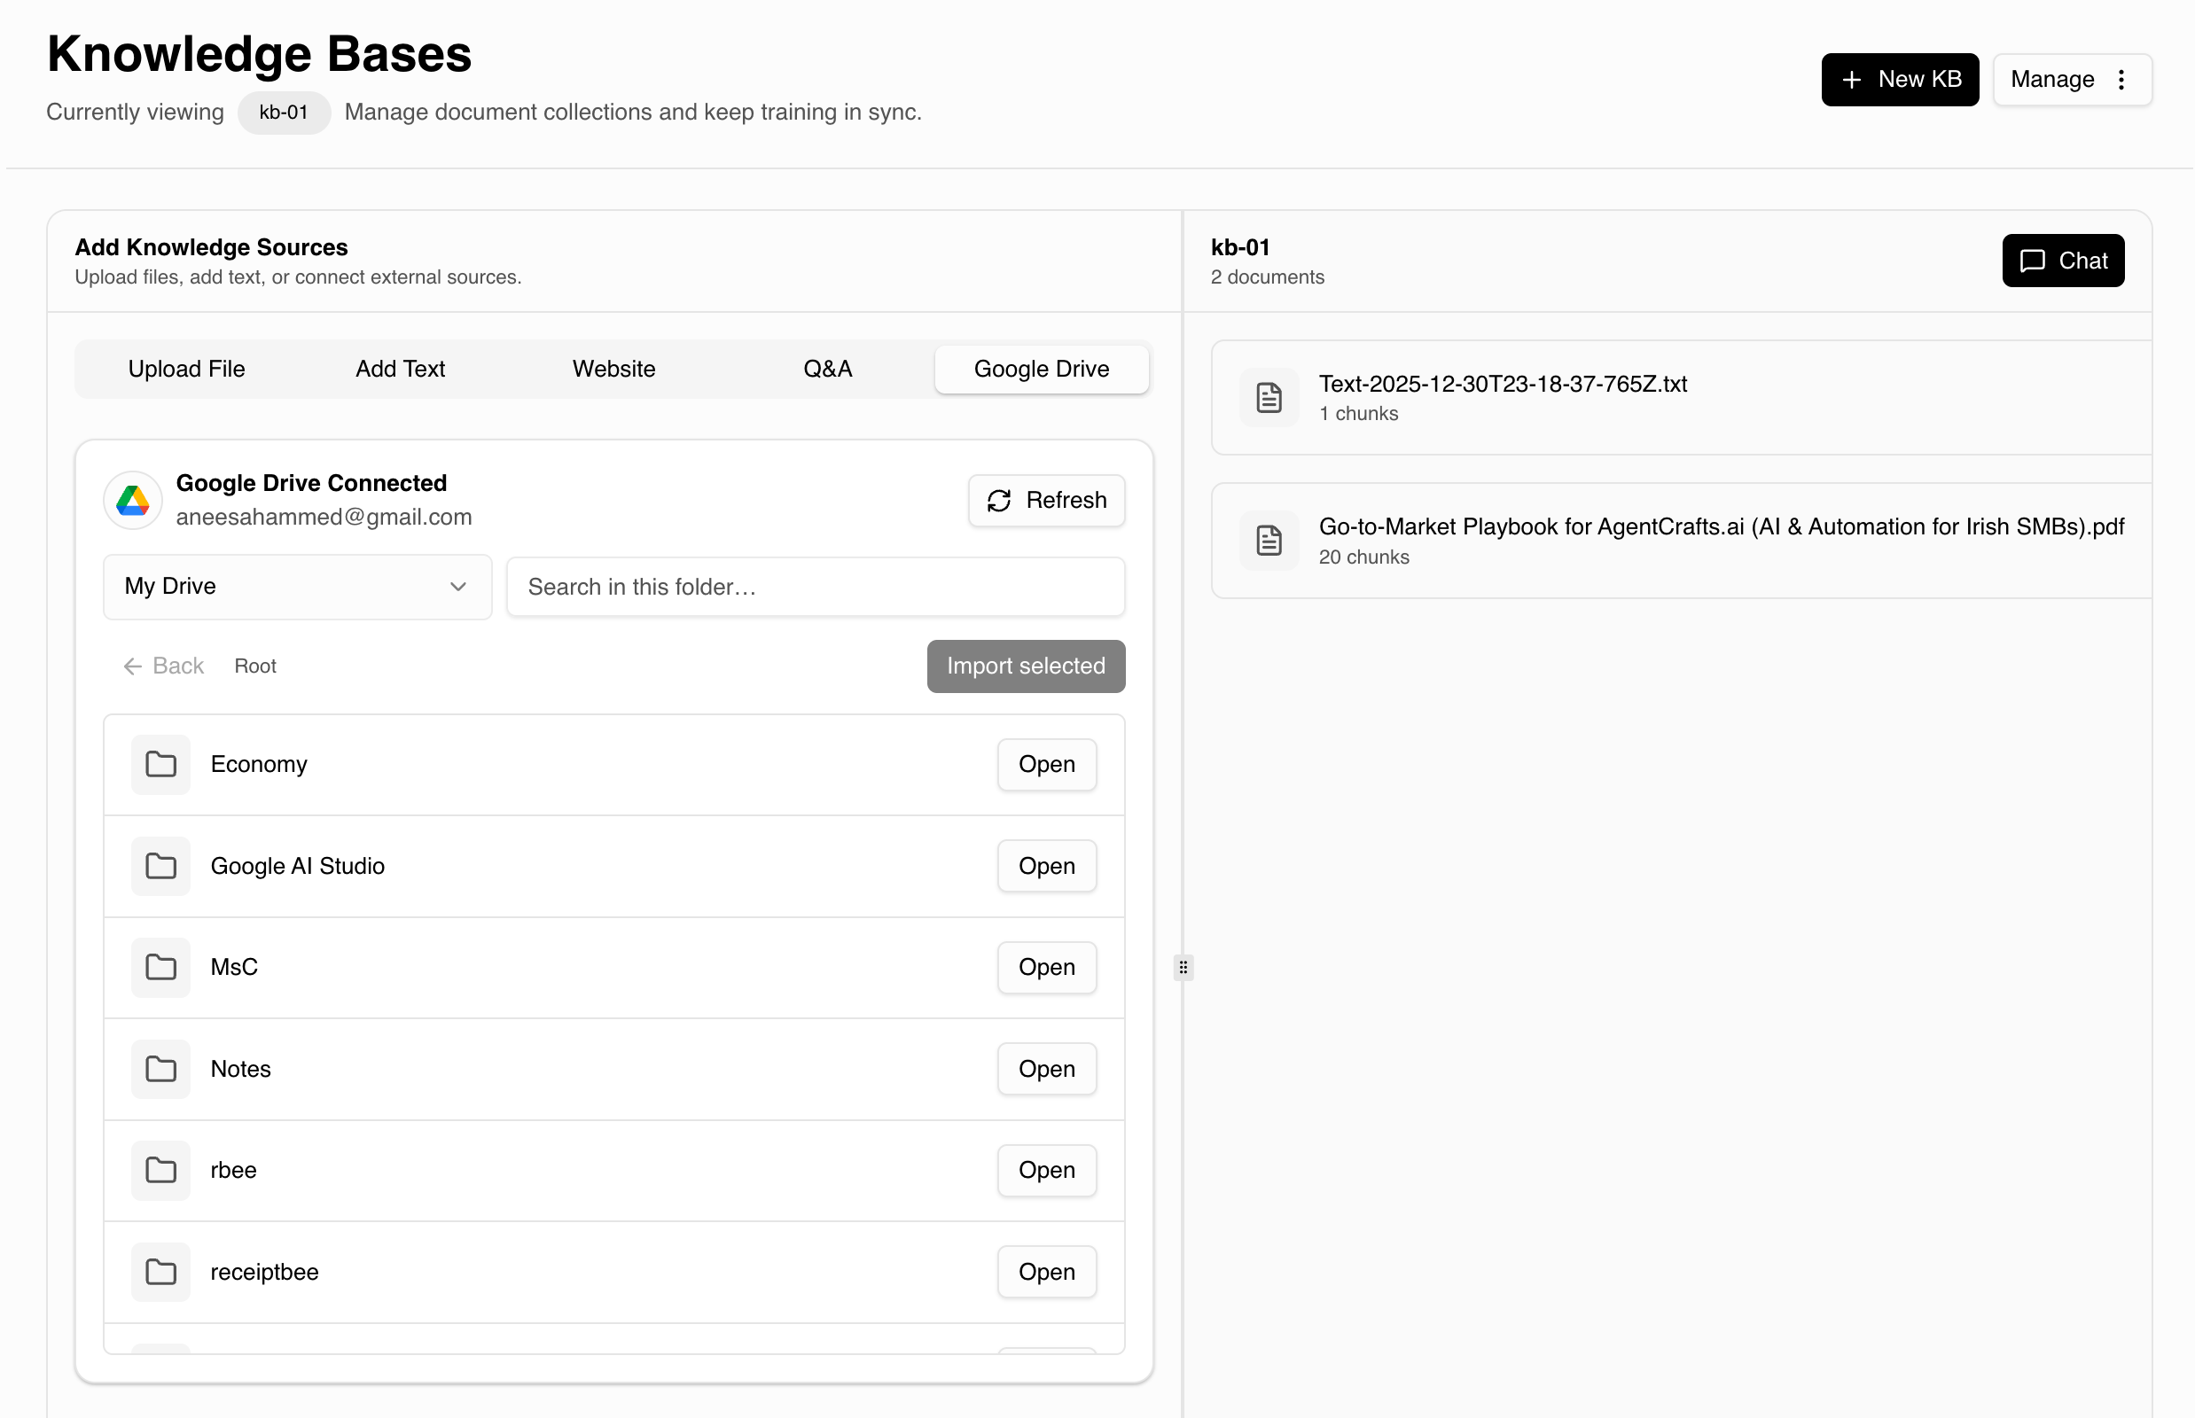Click the Economy folder icon
Screen dimensions: 2195x1418
(x=160, y=764)
